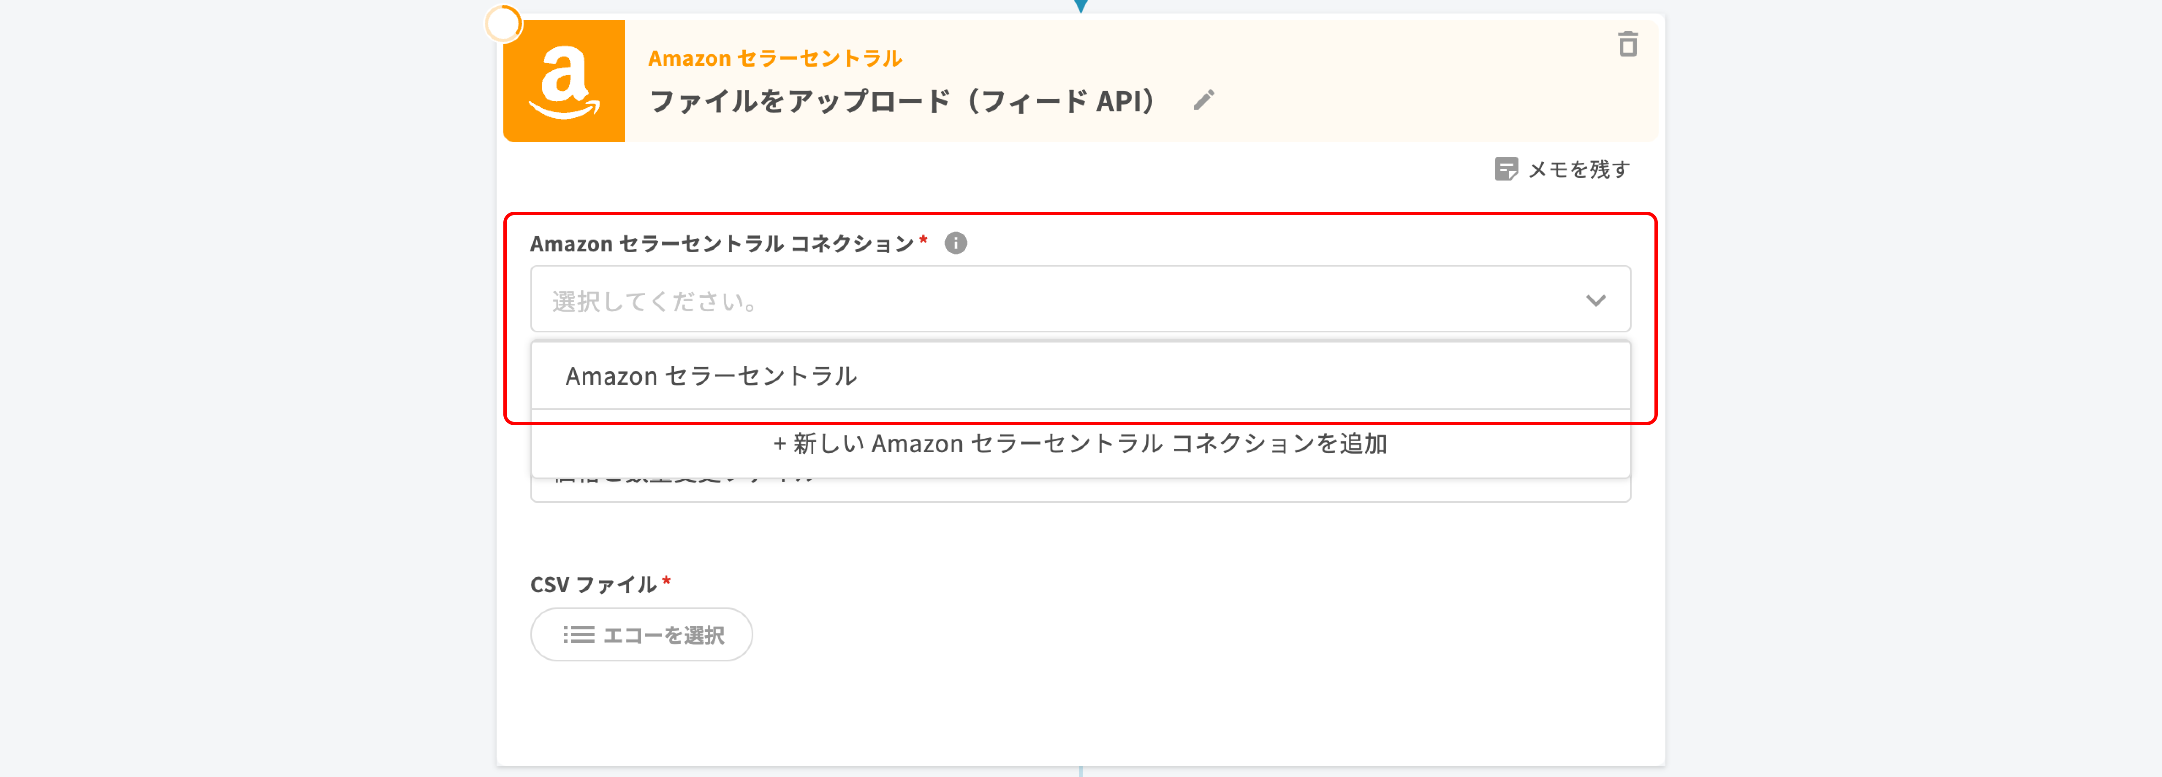
Task: Choose 新しい Amazon セラーセントラル コネクションを追加
Action: point(1080,443)
